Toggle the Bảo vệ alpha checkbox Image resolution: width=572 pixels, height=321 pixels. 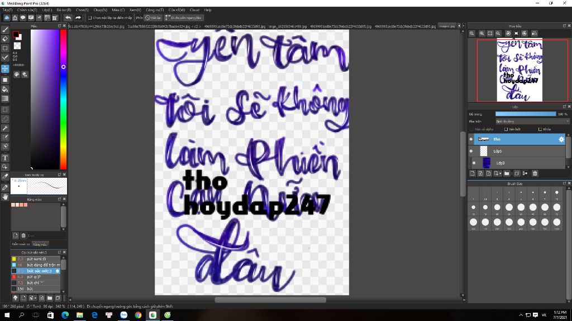(x=471, y=129)
